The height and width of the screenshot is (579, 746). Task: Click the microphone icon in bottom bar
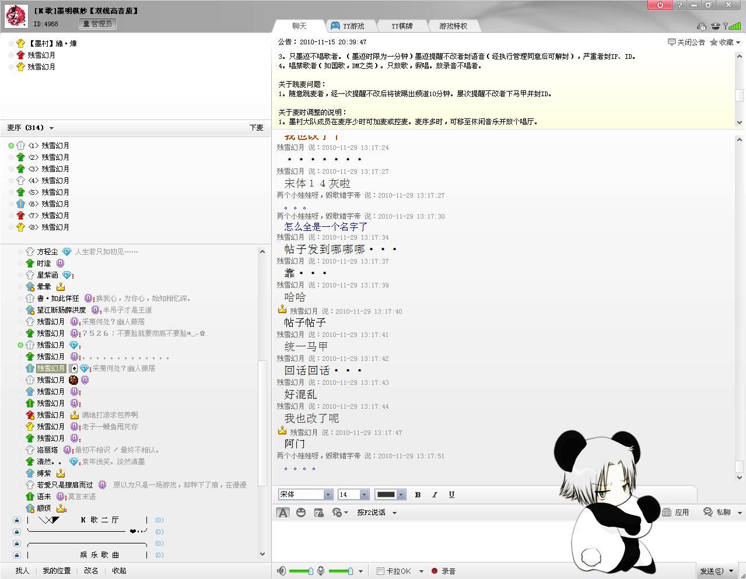(x=321, y=571)
